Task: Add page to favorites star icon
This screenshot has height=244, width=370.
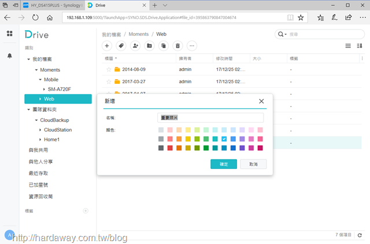Action: pyautogui.click(x=301, y=17)
